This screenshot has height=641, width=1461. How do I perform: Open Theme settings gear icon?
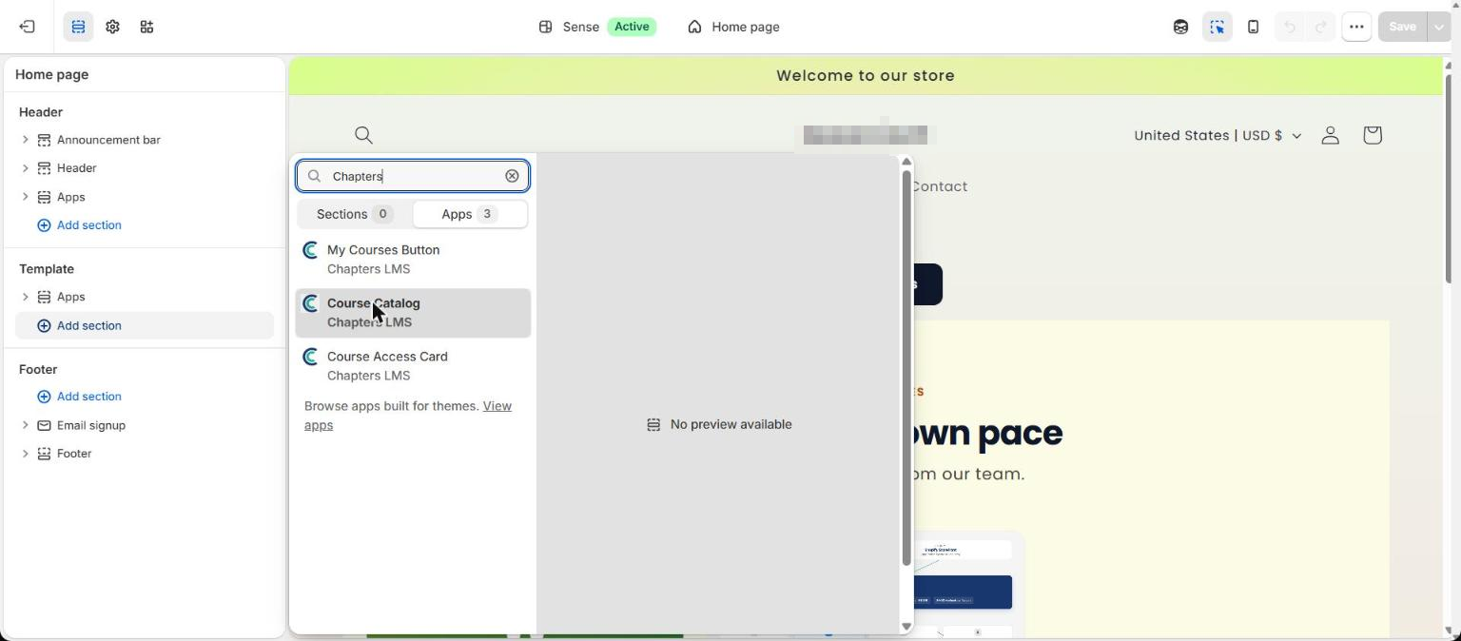click(112, 27)
